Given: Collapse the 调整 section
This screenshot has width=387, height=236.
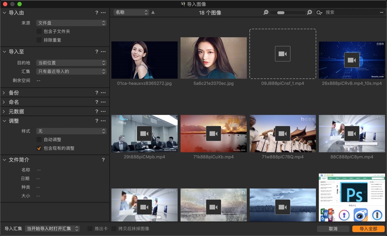Looking at the screenshot, I should 4,121.
